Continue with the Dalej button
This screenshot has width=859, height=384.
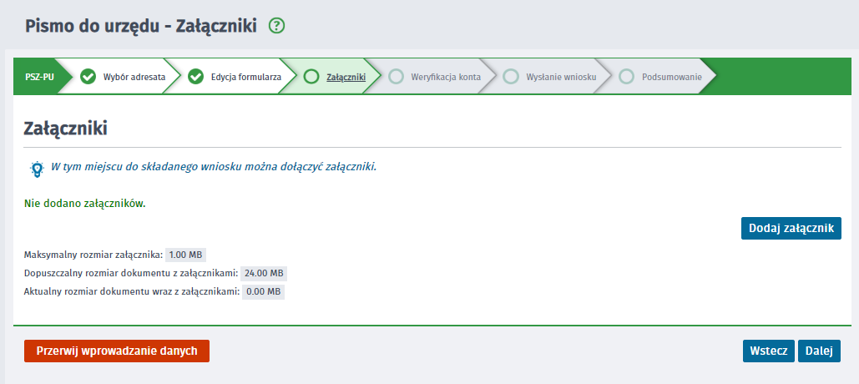(819, 351)
